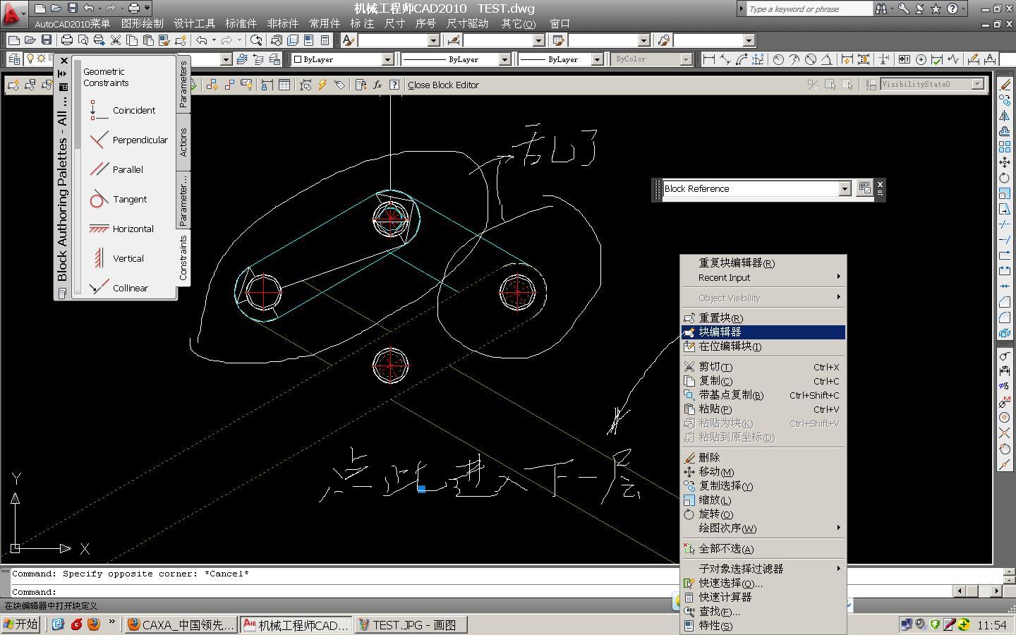This screenshot has width=1016, height=635.
Task: Toggle PICKADD button in Block Reference panel
Action: (864, 188)
